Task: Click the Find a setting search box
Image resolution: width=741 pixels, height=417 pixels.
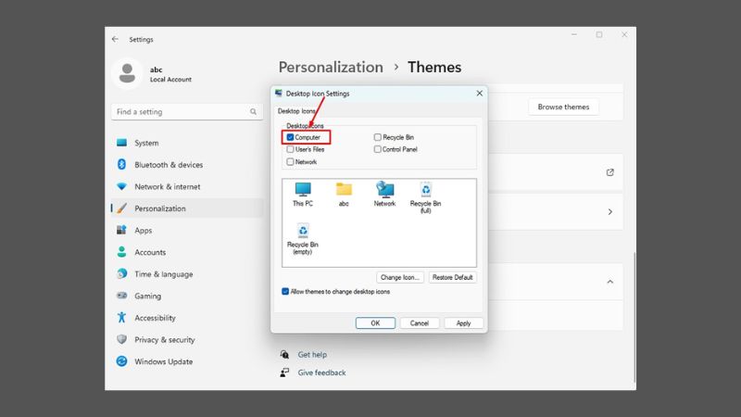Action: [x=181, y=112]
